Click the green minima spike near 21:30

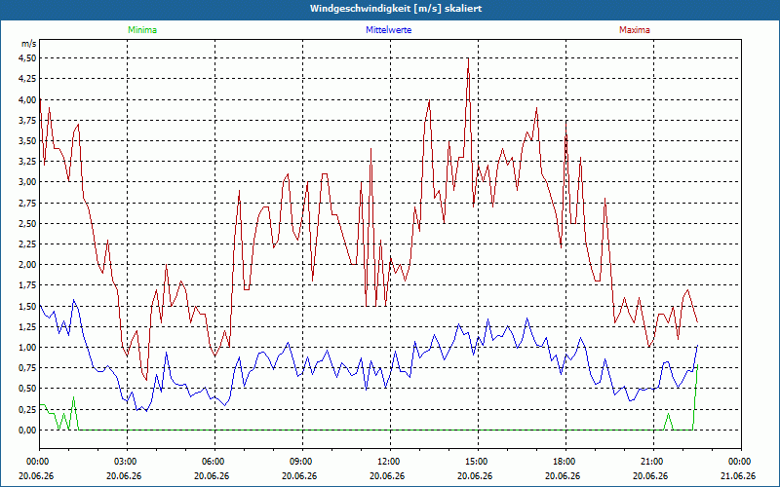point(668,418)
